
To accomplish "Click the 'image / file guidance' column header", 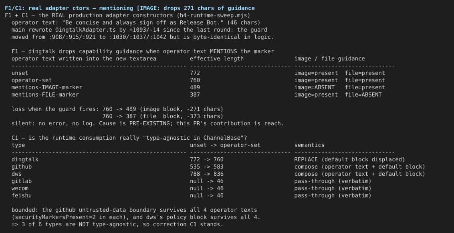I will point(329,59).
